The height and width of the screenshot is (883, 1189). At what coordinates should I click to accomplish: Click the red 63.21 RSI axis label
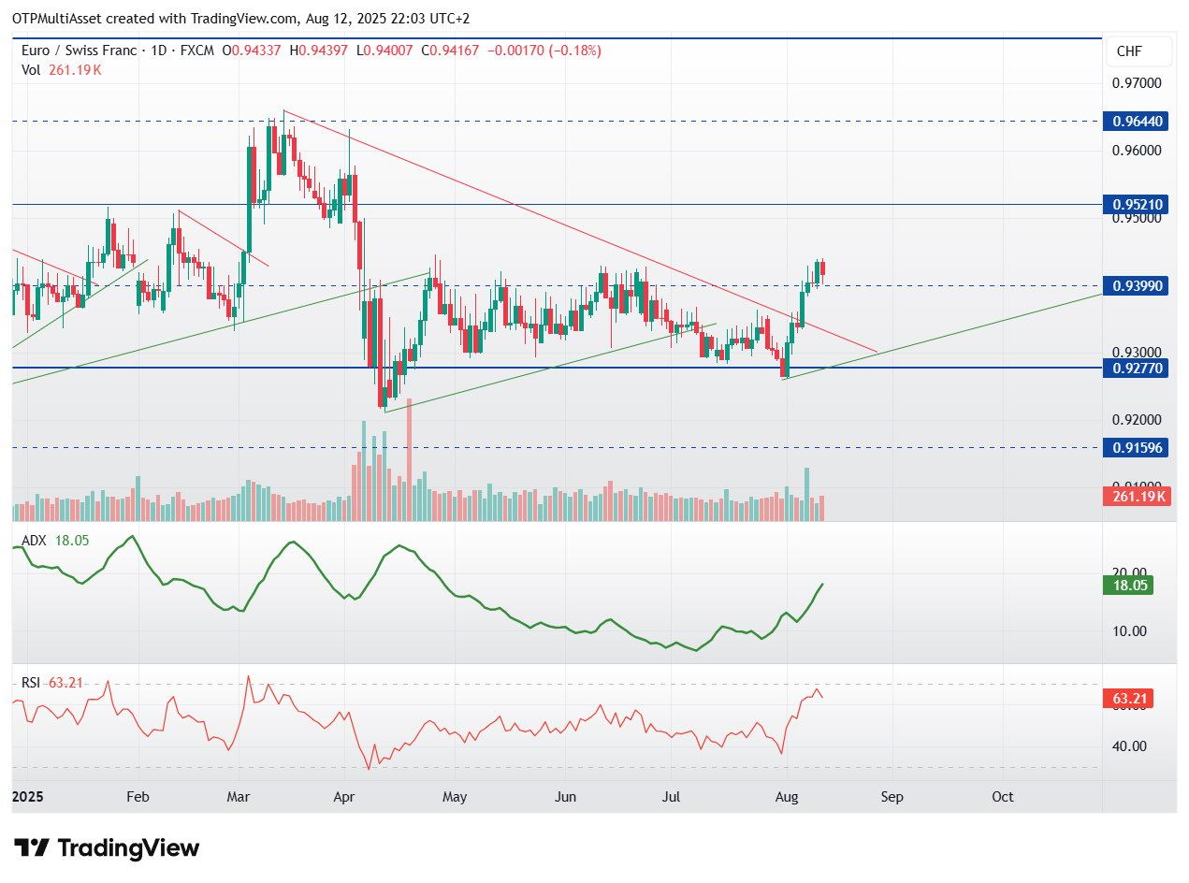click(1129, 699)
